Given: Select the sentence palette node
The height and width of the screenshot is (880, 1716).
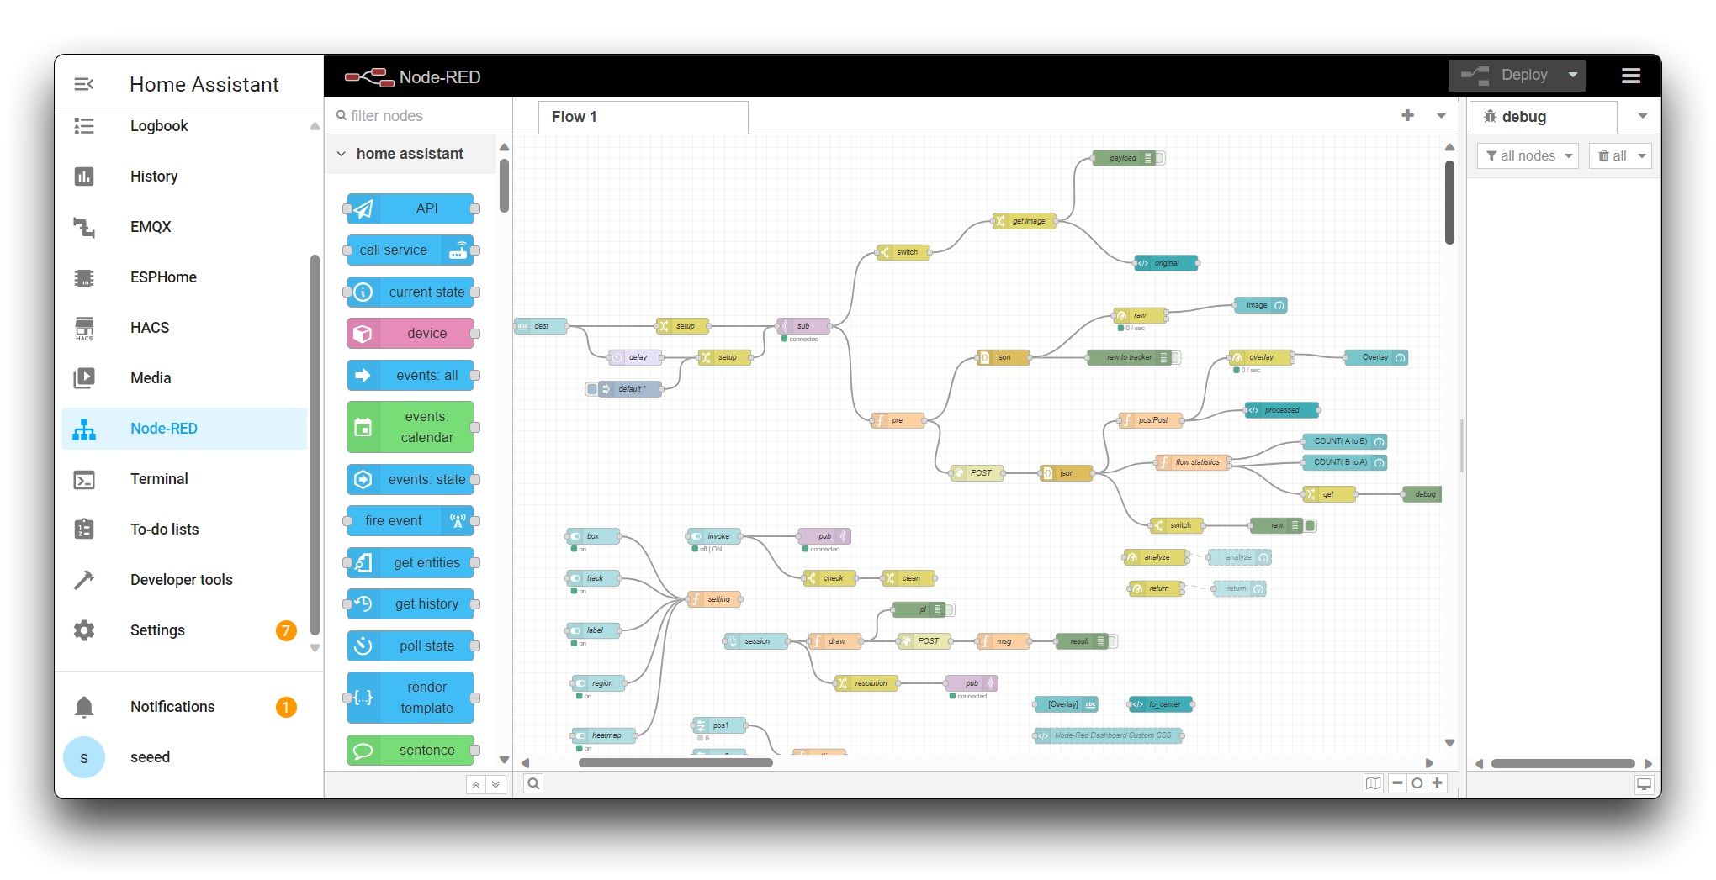Looking at the screenshot, I should click(410, 750).
